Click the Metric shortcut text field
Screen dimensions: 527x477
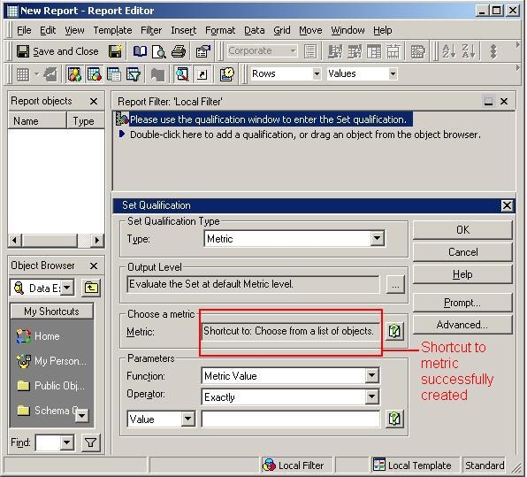291,331
